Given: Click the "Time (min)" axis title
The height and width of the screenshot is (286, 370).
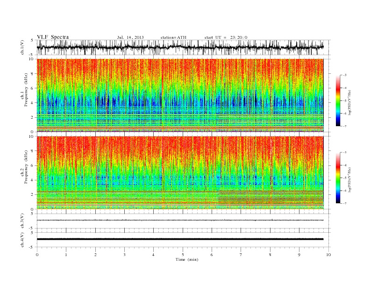Looking at the screenshot, I should click(x=187, y=259).
